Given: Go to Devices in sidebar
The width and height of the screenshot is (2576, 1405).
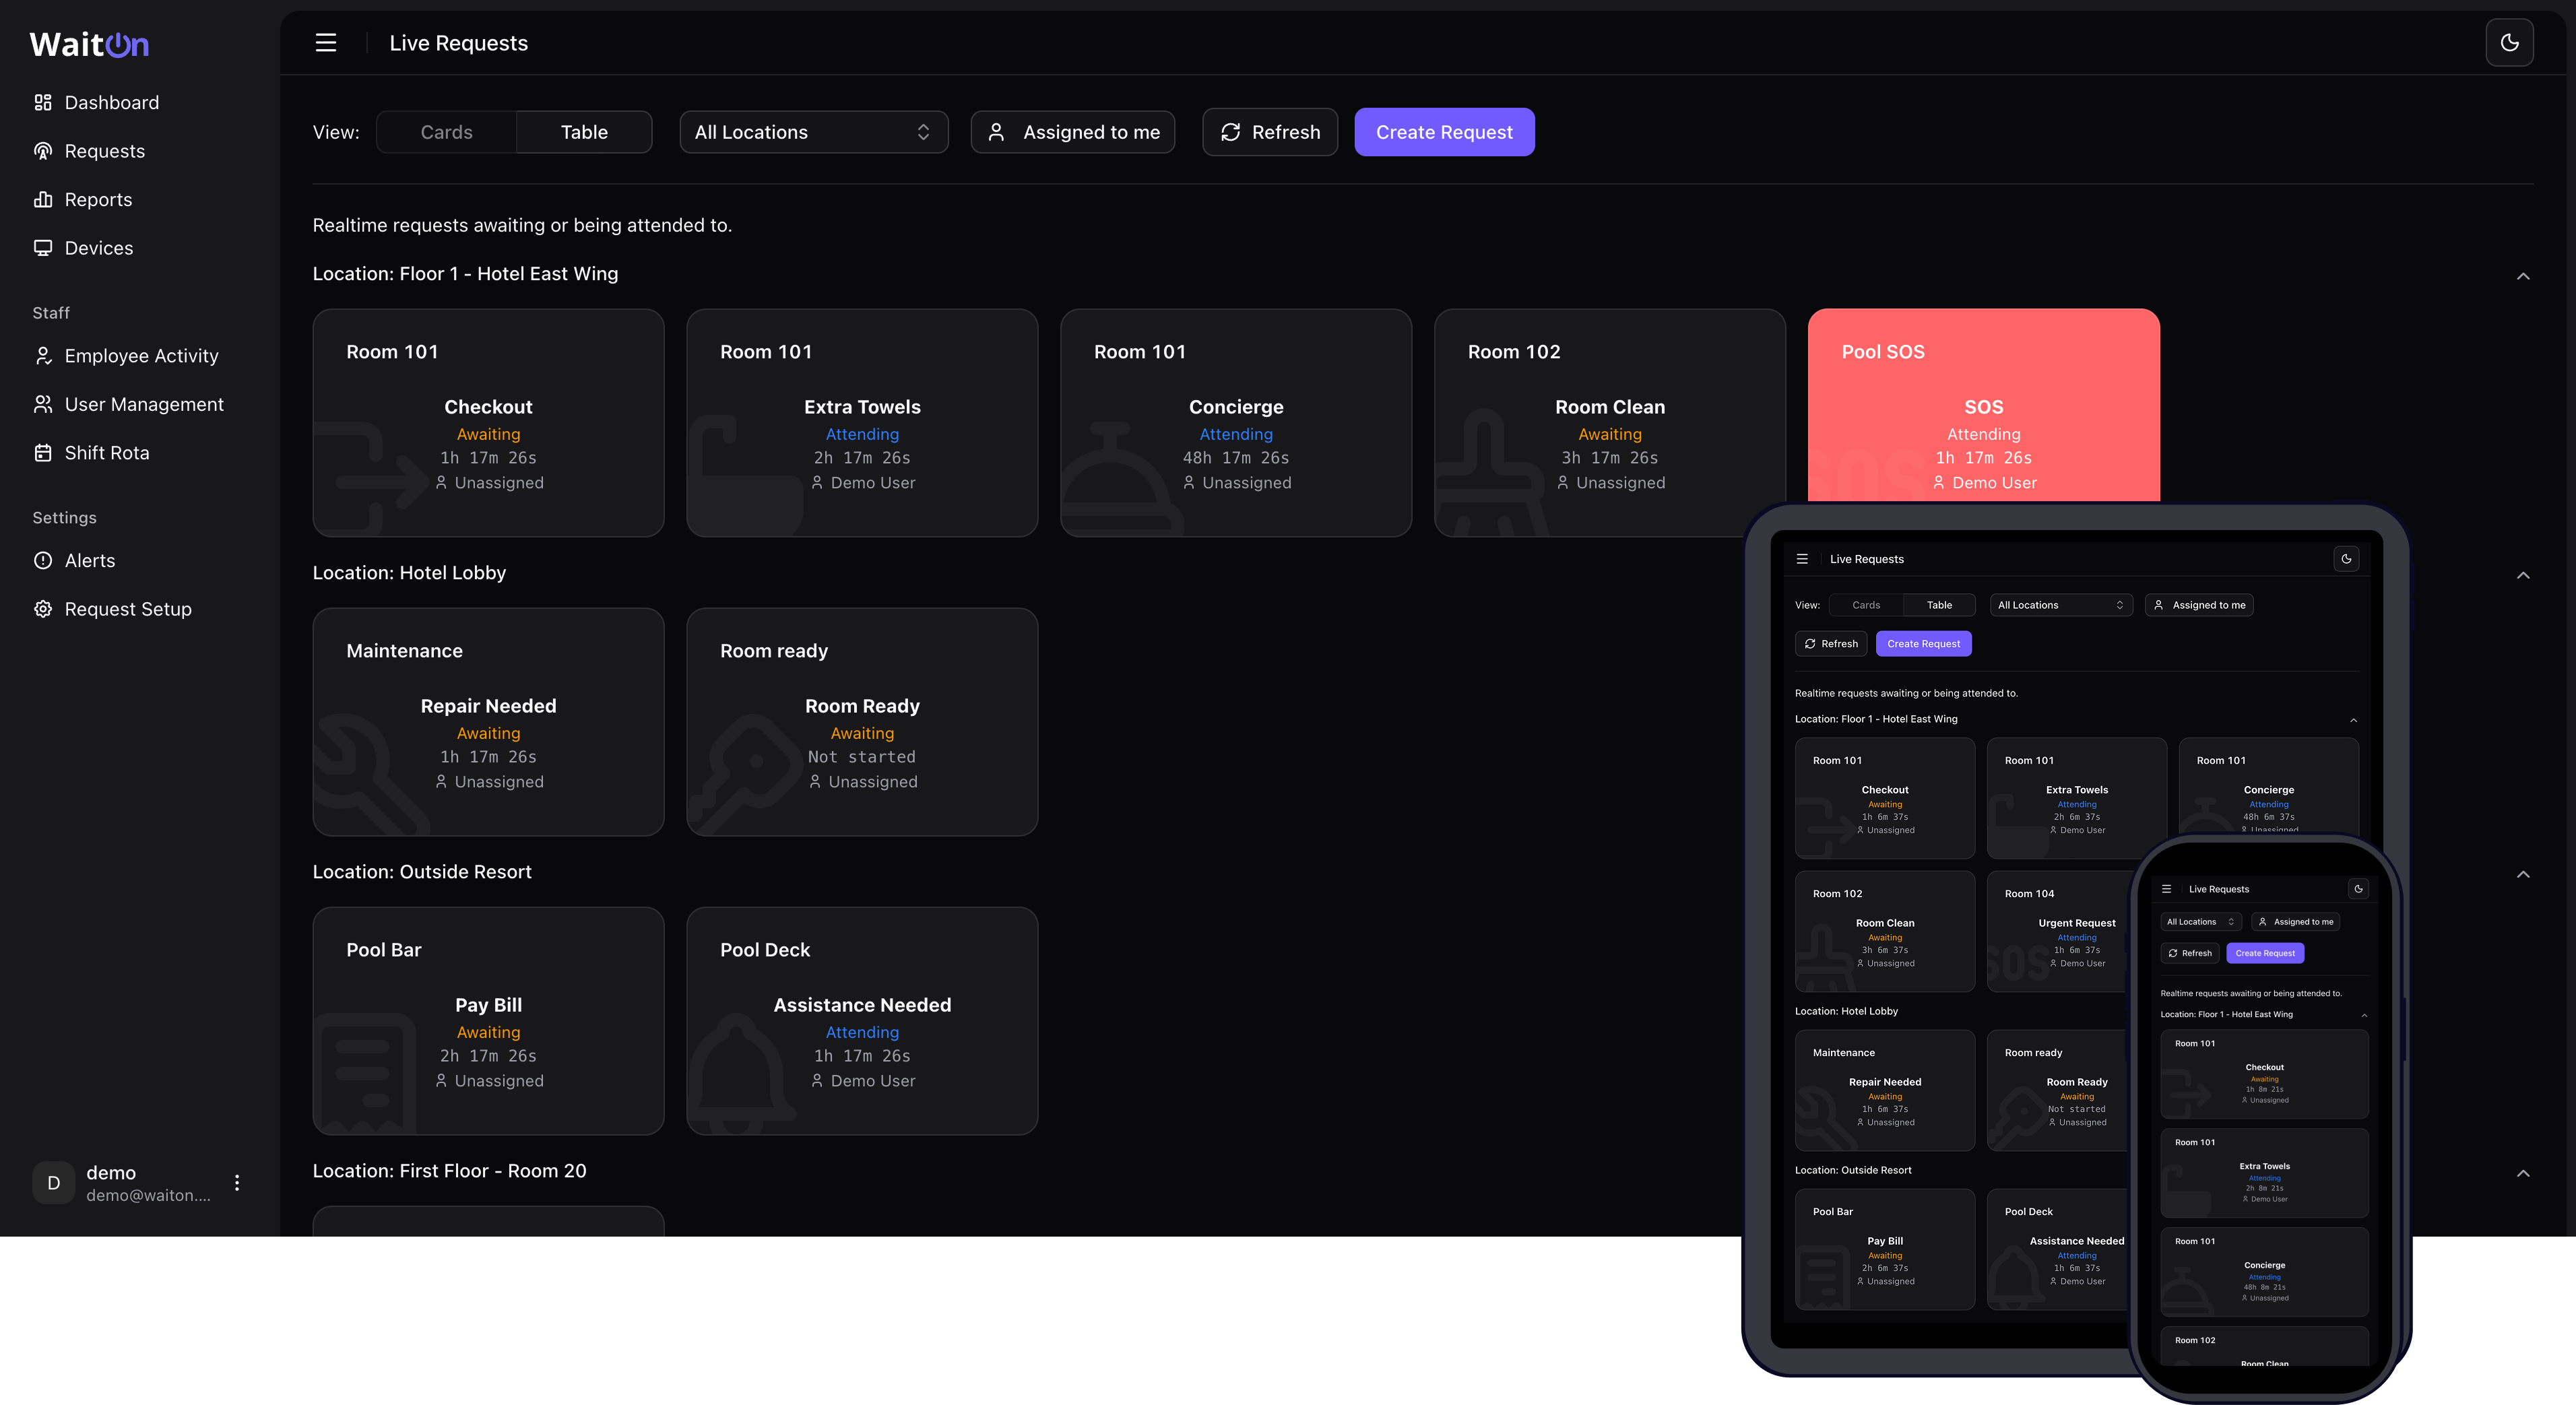Looking at the screenshot, I should click(98, 248).
